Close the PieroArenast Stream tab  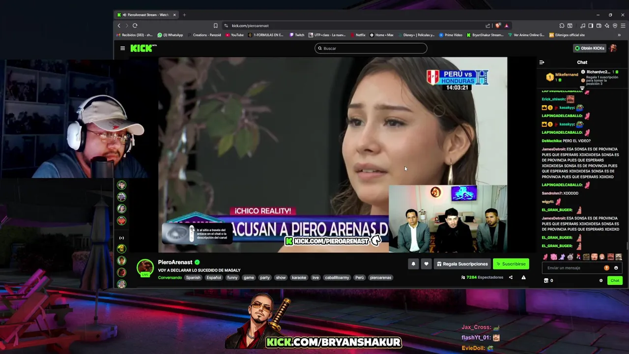tap(174, 15)
